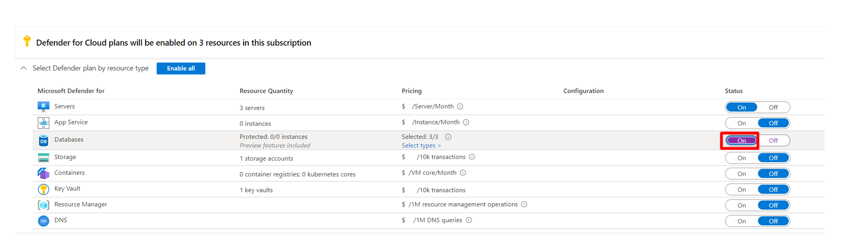Screen dimensions: 844x247
Task: Click the Resource Manager cube icon
Action: tap(43, 205)
